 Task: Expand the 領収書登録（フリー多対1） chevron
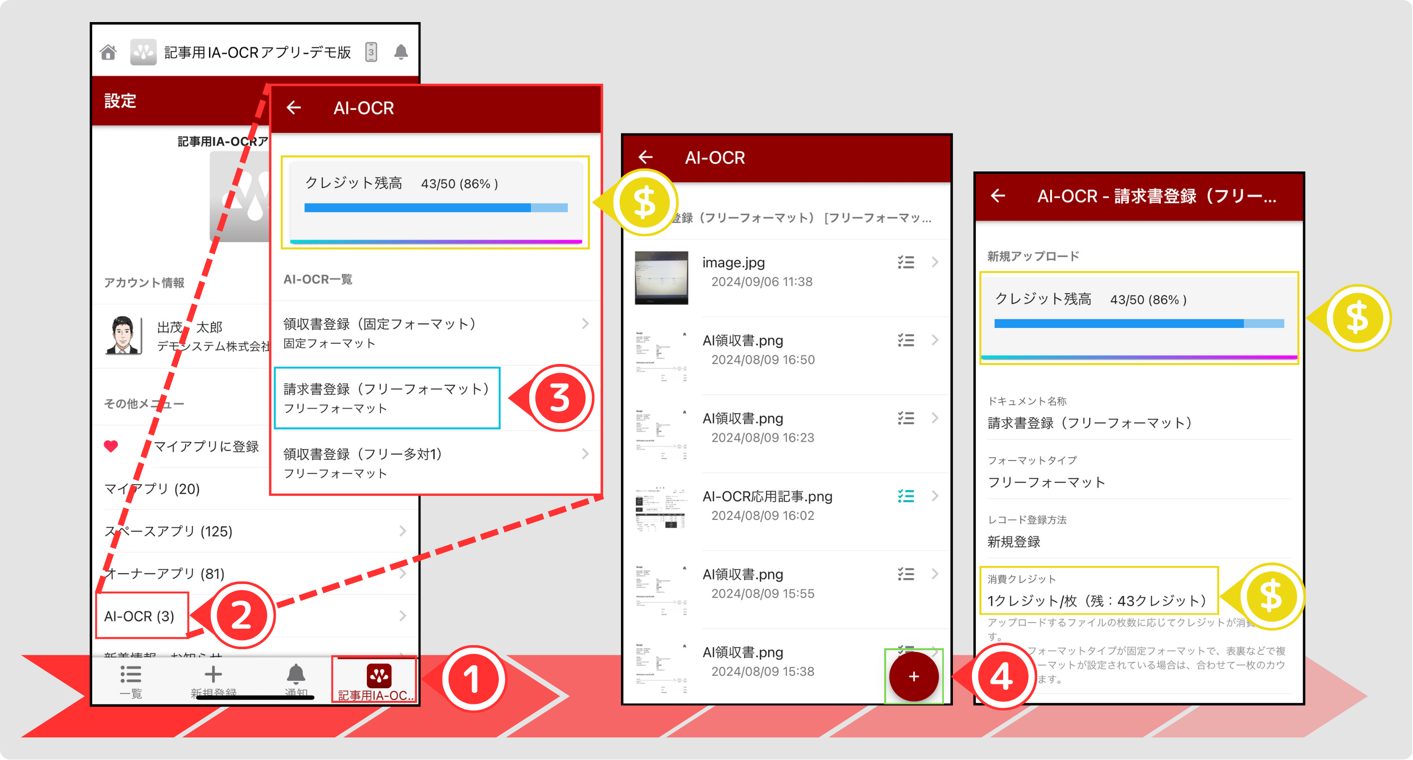pyautogui.click(x=585, y=454)
